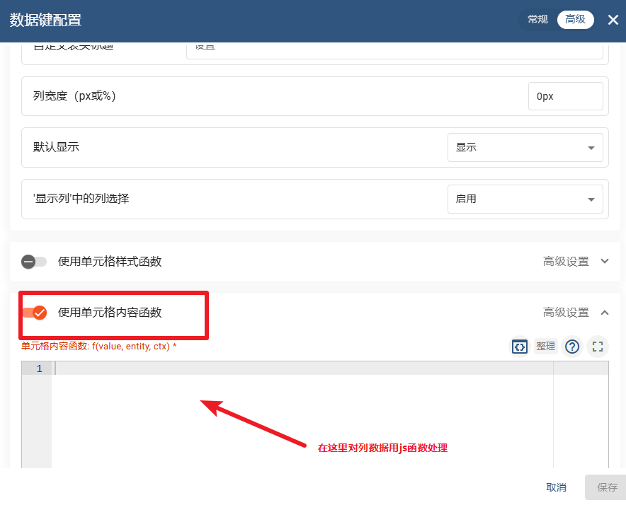Toggle fullscreen code editor icon

tap(597, 347)
